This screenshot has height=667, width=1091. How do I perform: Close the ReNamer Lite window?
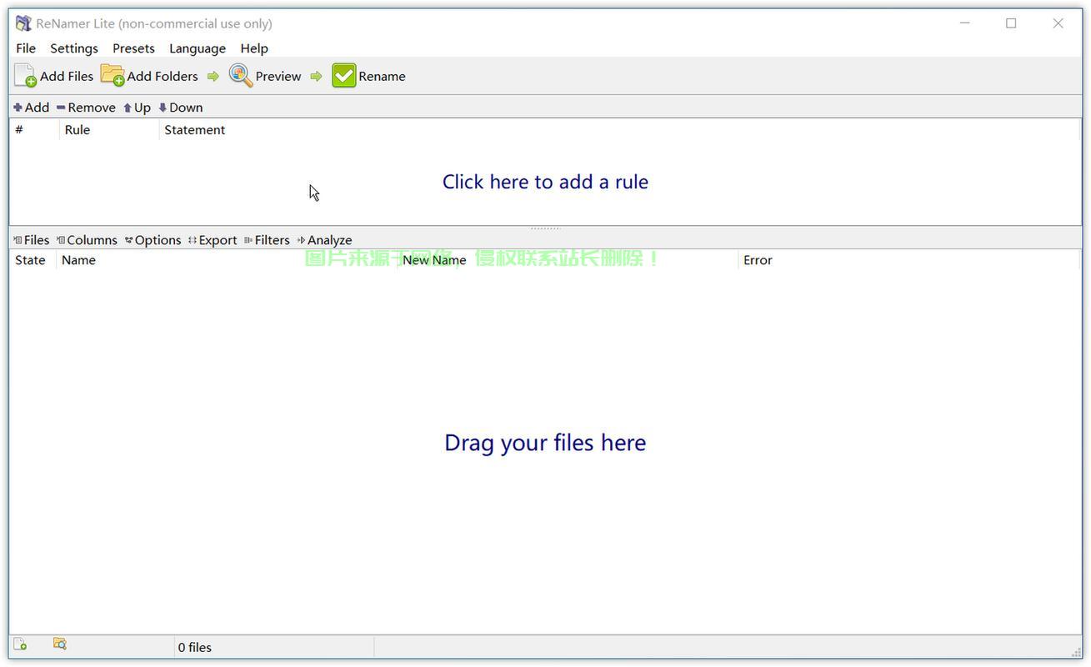pyautogui.click(x=1058, y=23)
